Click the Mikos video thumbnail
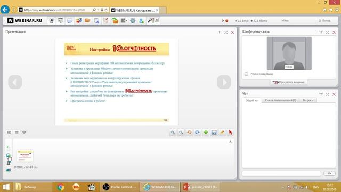Viewport: 341px width, 192px height. click(x=289, y=53)
